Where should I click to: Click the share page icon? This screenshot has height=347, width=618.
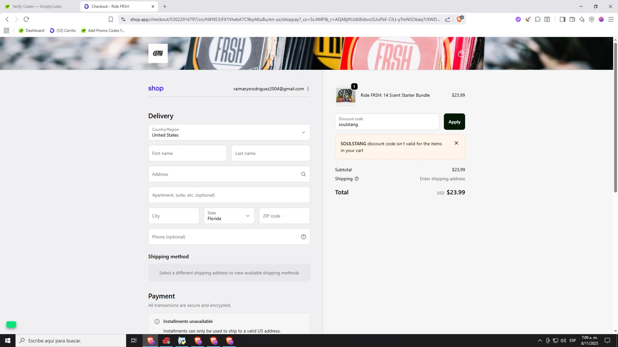448,19
